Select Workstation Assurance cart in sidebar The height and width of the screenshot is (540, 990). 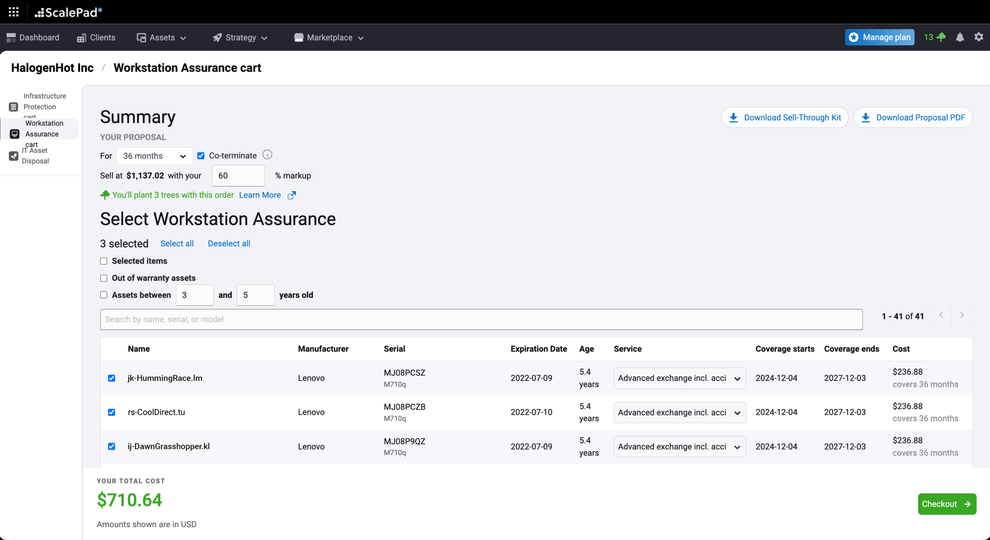pyautogui.click(x=39, y=129)
